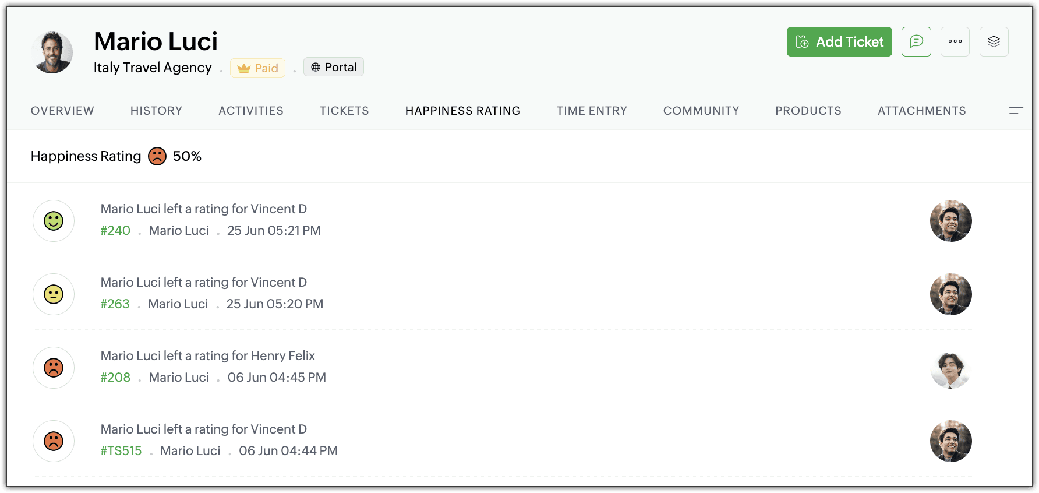Go to the Time Entry tab

pyautogui.click(x=592, y=111)
